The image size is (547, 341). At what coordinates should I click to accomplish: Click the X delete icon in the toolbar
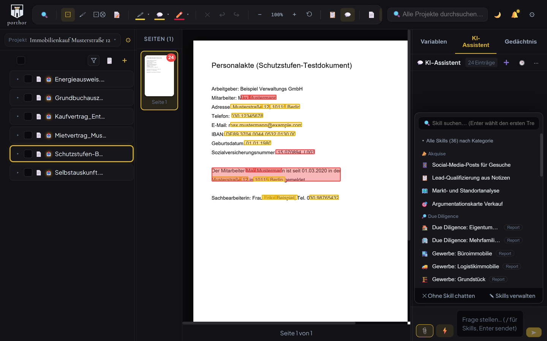pos(207,15)
